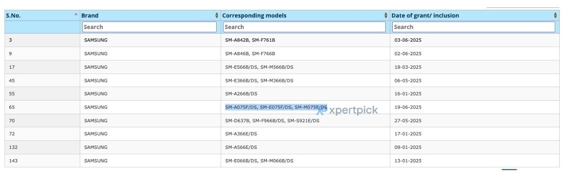
Task: Click date 02-06-2025
Action: click(408, 53)
